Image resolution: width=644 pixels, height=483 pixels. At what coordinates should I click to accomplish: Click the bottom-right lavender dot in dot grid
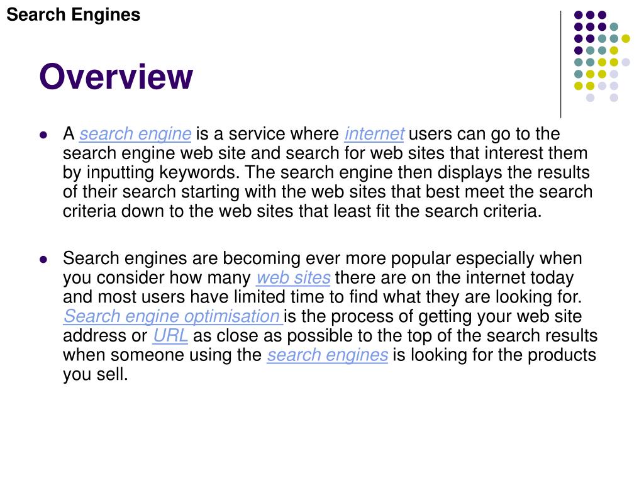614,97
